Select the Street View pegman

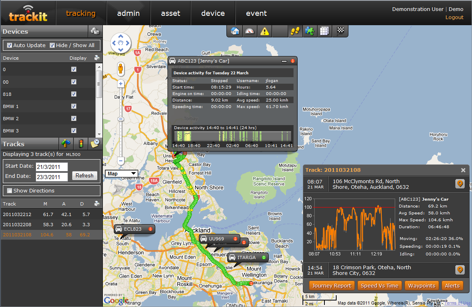point(121,69)
